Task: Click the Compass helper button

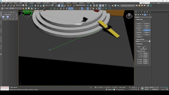Action: [139, 37]
